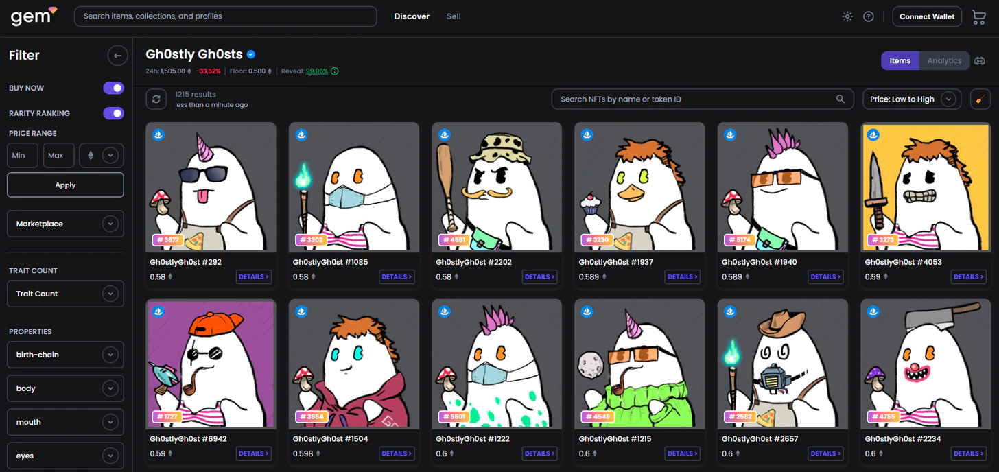Expand the birth-chain property filter
This screenshot has height=472, width=999.
tap(65, 355)
